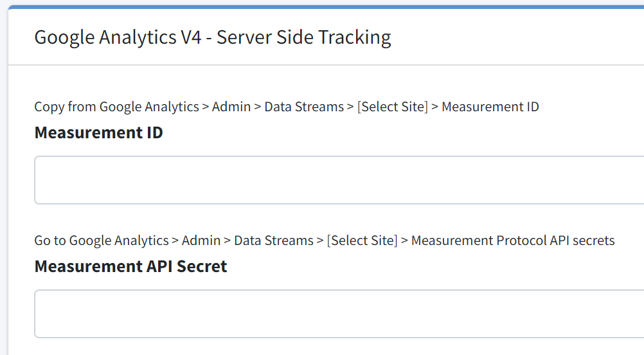The width and height of the screenshot is (644, 355).
Task: Click the word "Protocol" in the second hint
Action: coord(521,241)
